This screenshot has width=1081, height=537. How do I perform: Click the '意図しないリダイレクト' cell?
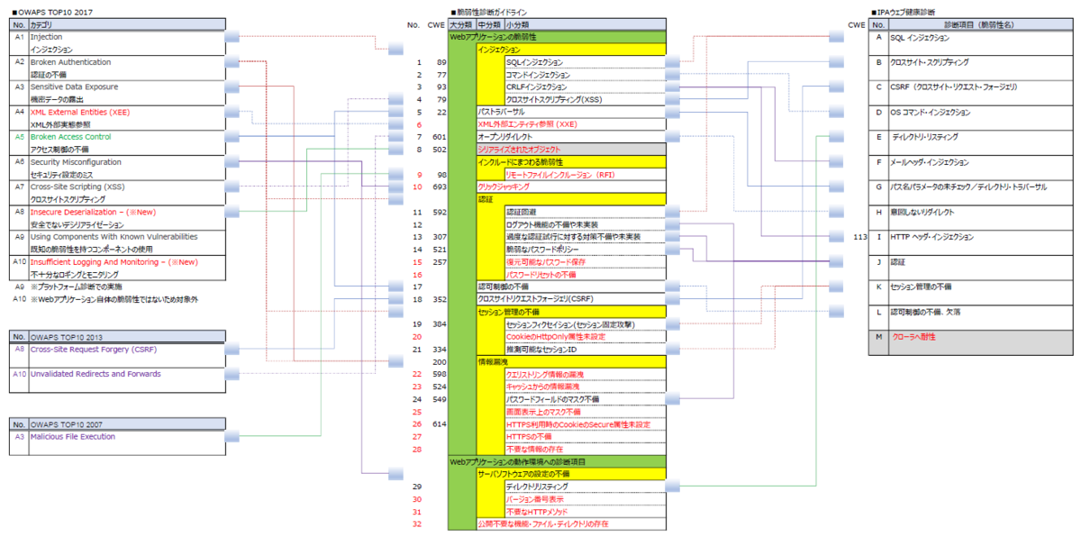coord(982,212)
